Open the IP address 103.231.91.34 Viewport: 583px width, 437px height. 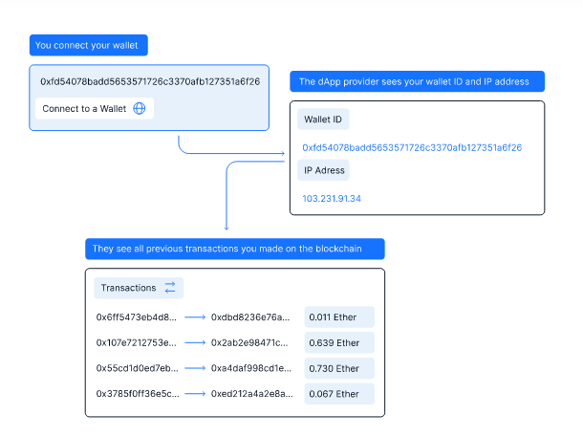pos(332,198)
